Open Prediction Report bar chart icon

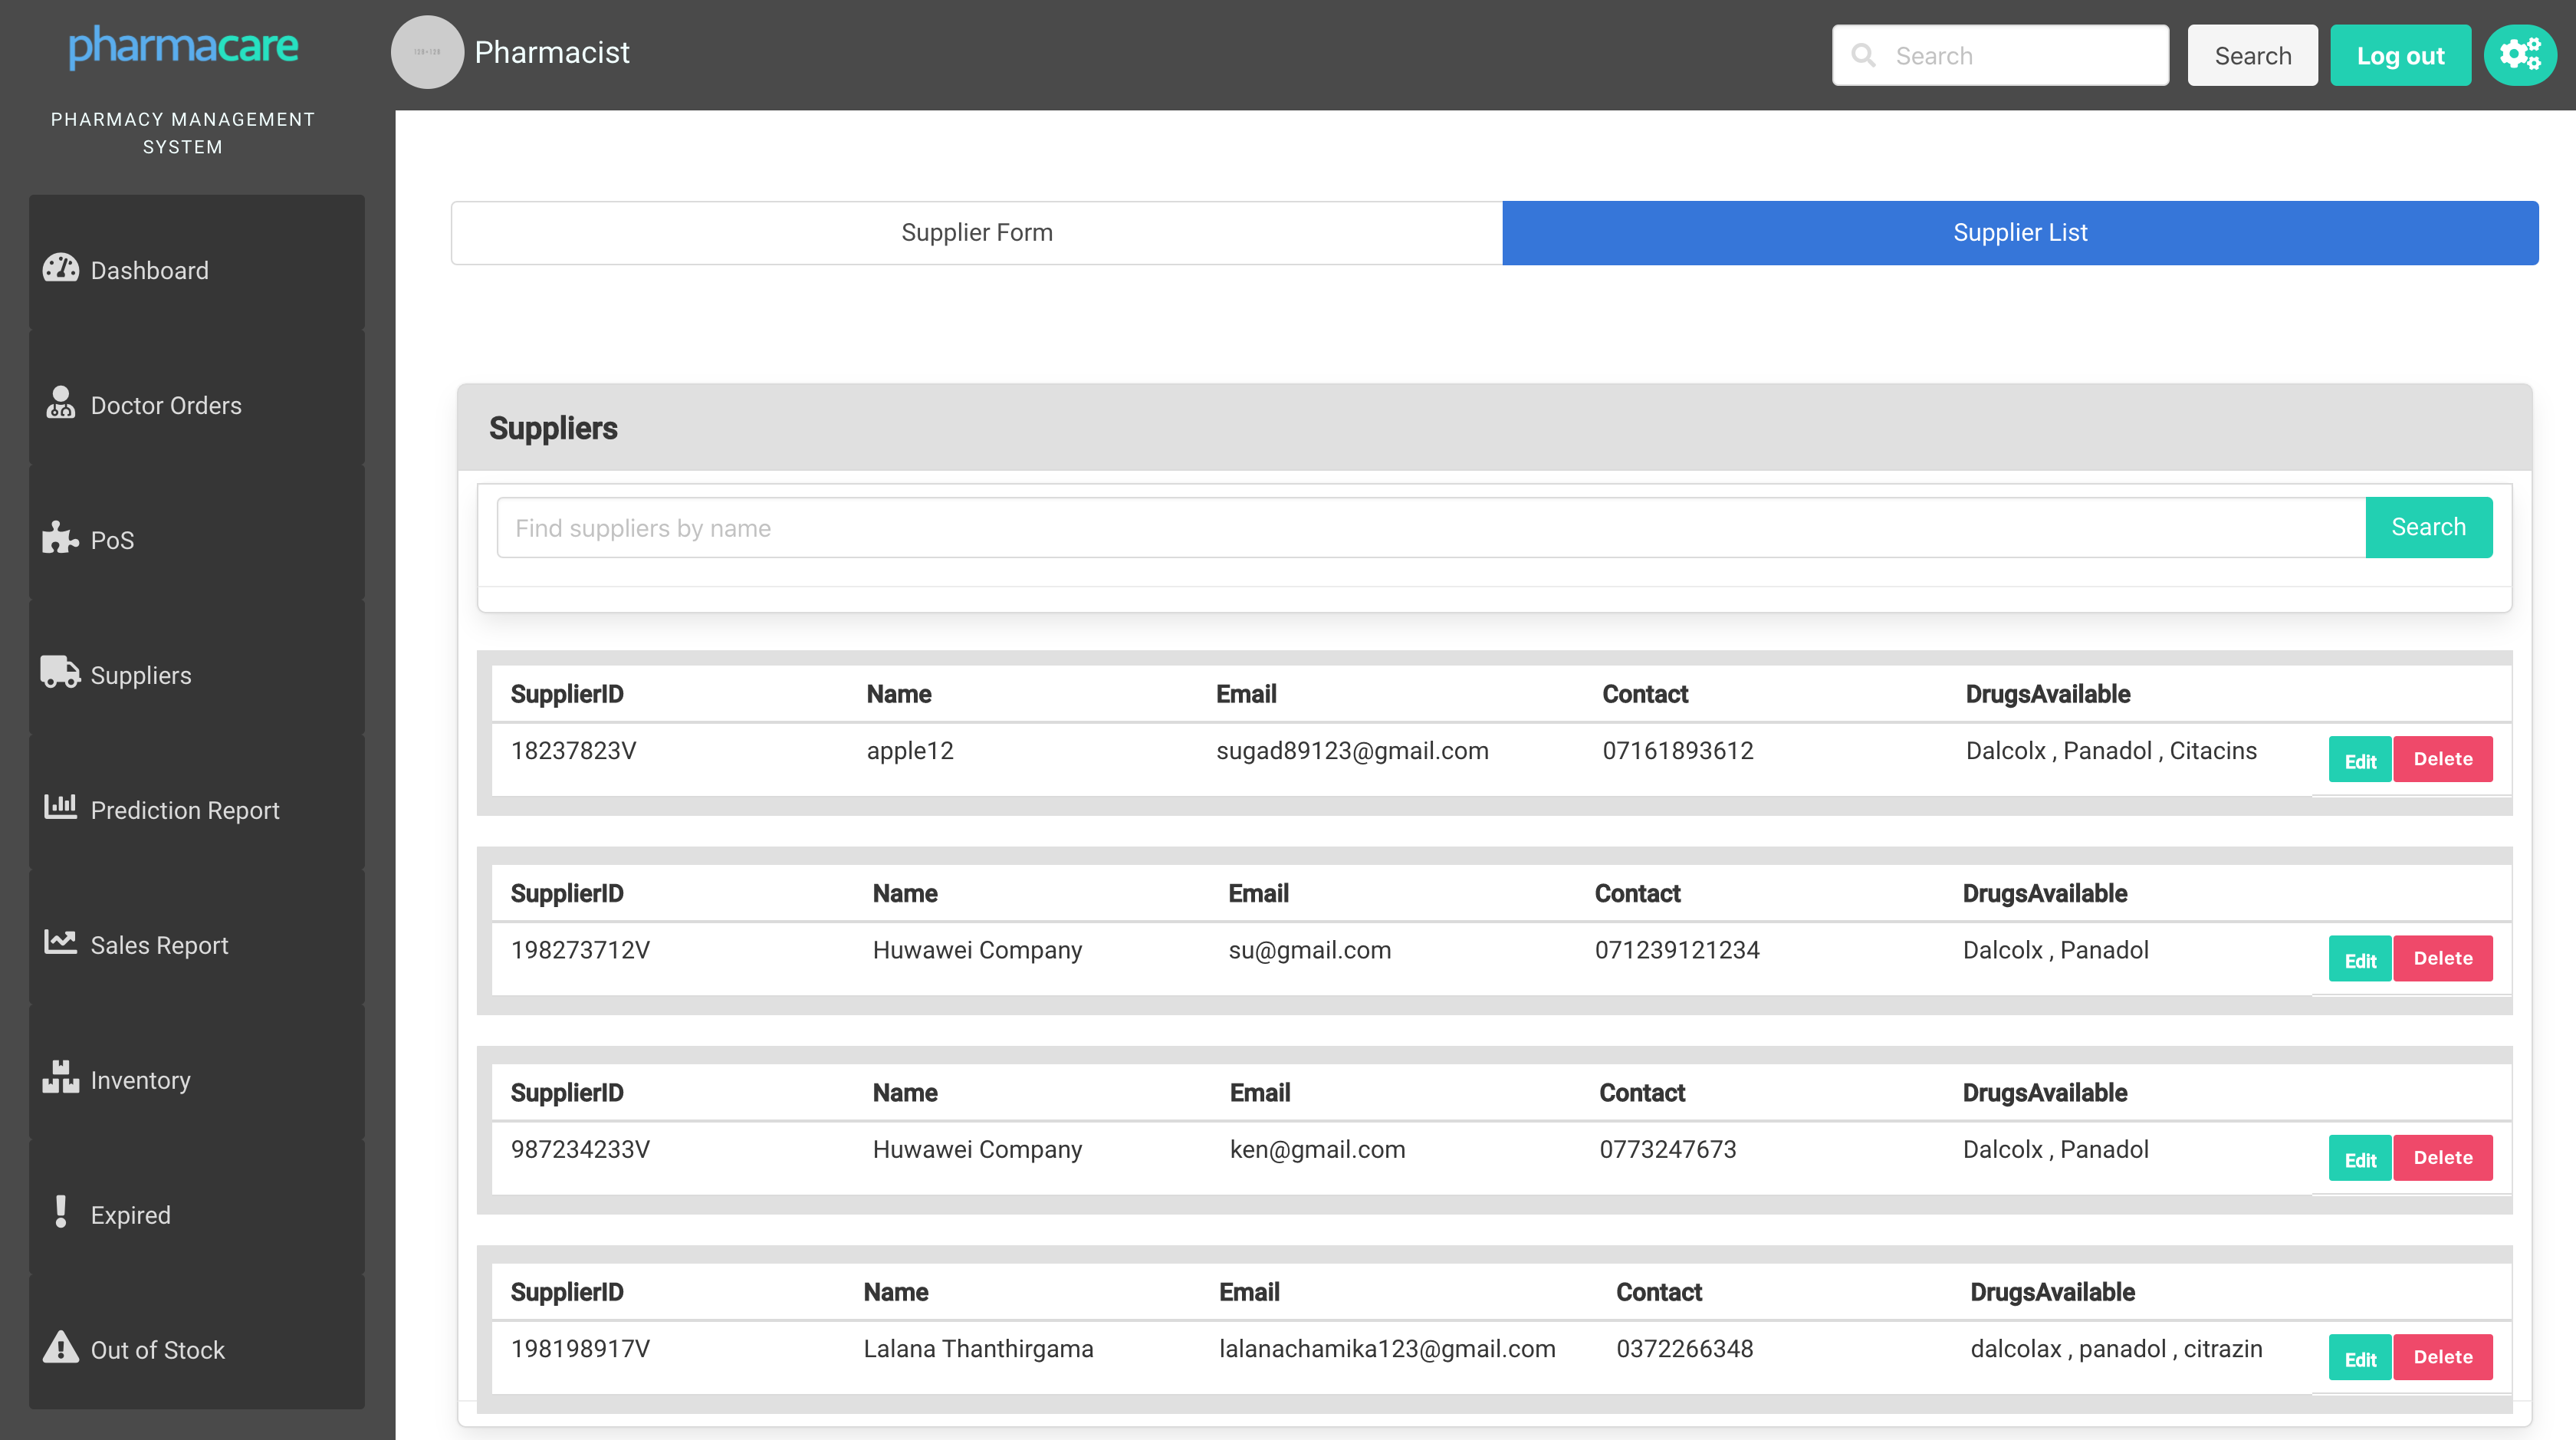(60, 807)
